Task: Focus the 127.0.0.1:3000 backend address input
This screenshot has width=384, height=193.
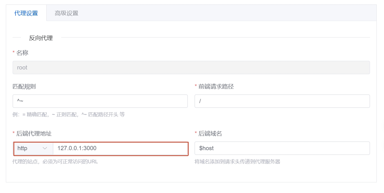Action: 120,148
